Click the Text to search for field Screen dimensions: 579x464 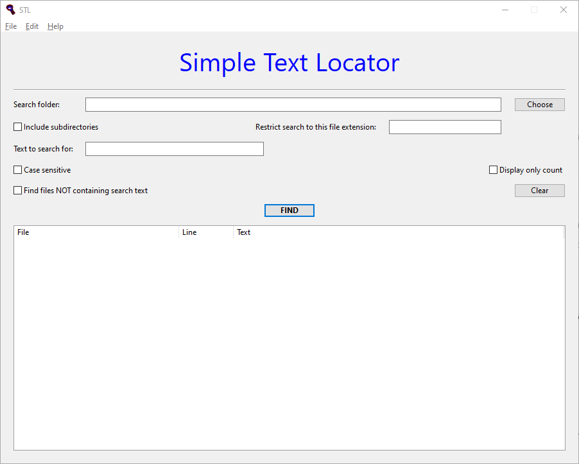tap(174, 149)
